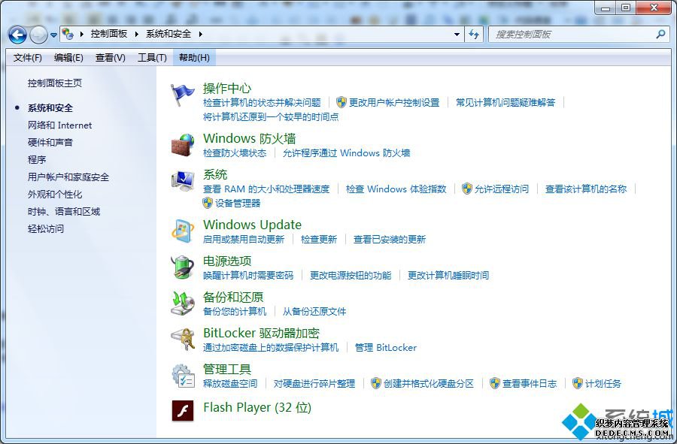Select 系统和安全 in the address breadcrumb
The height and width of the screenshot is (444, 677).
168,34
